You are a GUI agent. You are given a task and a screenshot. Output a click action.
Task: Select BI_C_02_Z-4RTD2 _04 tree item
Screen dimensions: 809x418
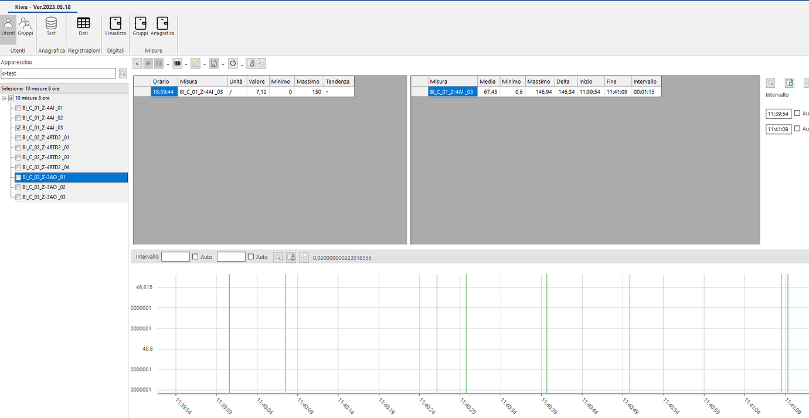pyautogui.click(x=46, y=167)
